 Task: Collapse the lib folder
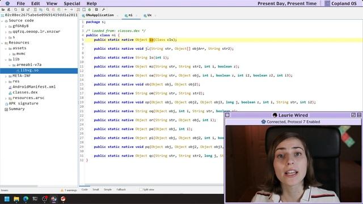pyautogui.click(x=6, y=59)
